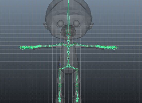This screenshot has height=103, width=142.
Task: Select the knee joint on screen-right leg
Action: (x=77, y=85)
